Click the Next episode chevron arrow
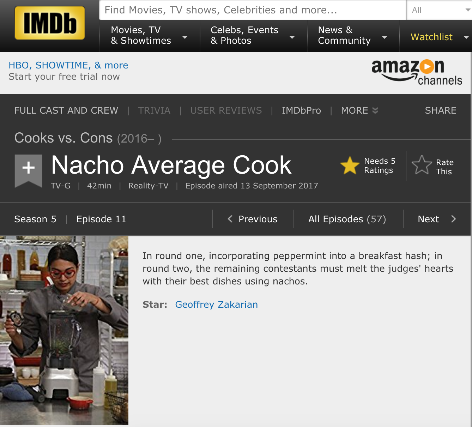Screen dimensions: 472x427 [x=453, y=219]
